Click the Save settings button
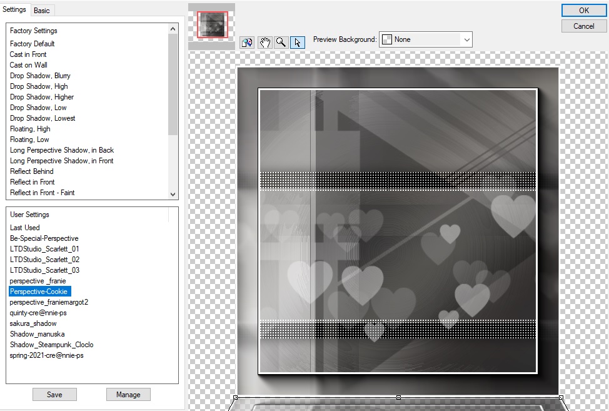Image resolution: width=609 pixels, height=411 pixels. pyautogui.click(x=54, y=394)
